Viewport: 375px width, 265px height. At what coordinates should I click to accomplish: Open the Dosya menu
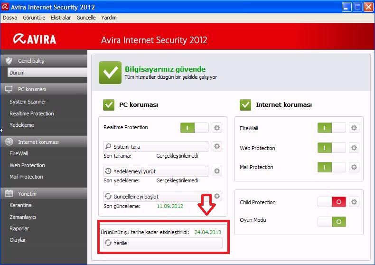click(x=10, y=18)
